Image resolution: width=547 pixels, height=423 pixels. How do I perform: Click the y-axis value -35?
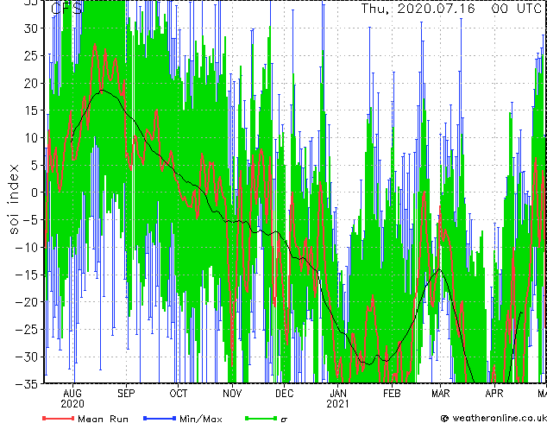tap(27, 384)
